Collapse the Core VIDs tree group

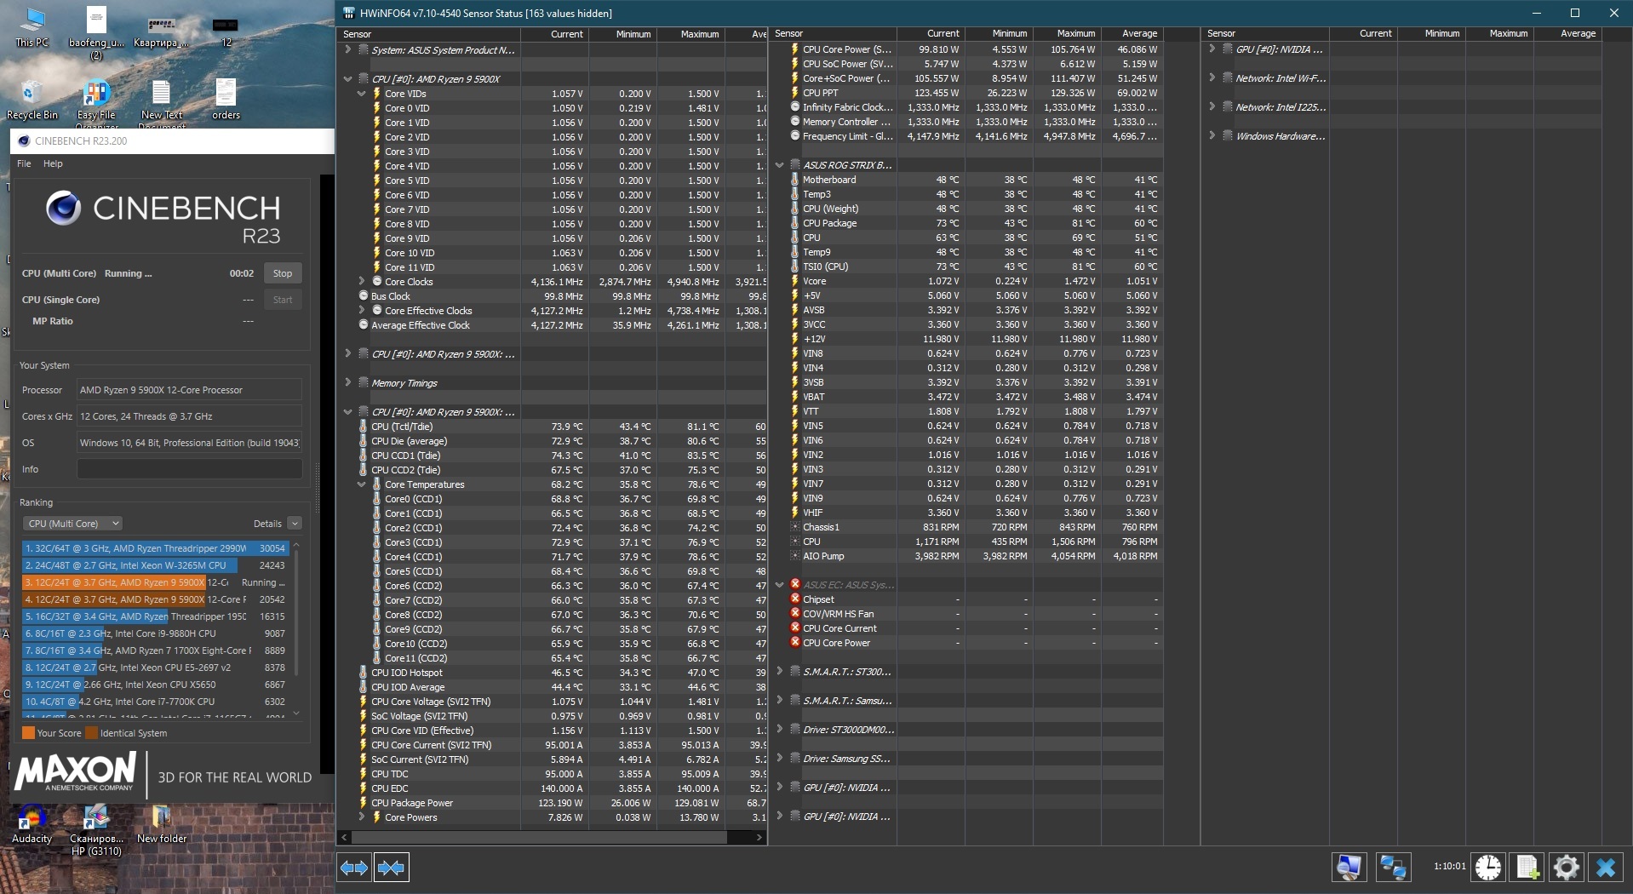[x=362, y=94]
